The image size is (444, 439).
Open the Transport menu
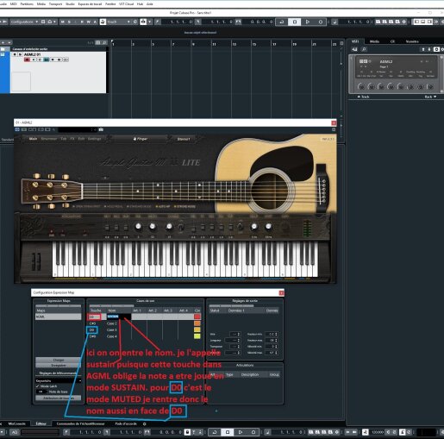pyautogui.click(x=55, y=4)
